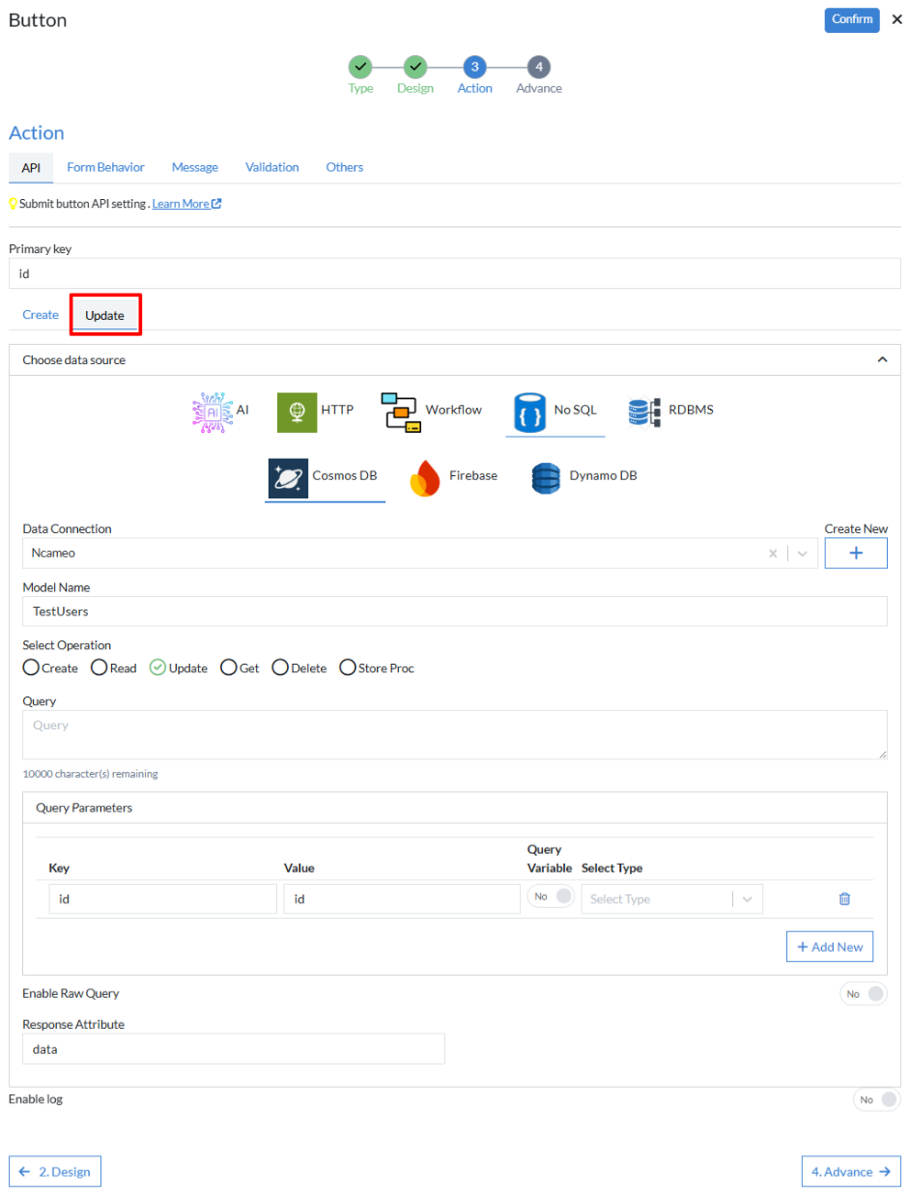
Task: Expand the Data Connection dropdown arrow
Action: click(x=802, y=554)
